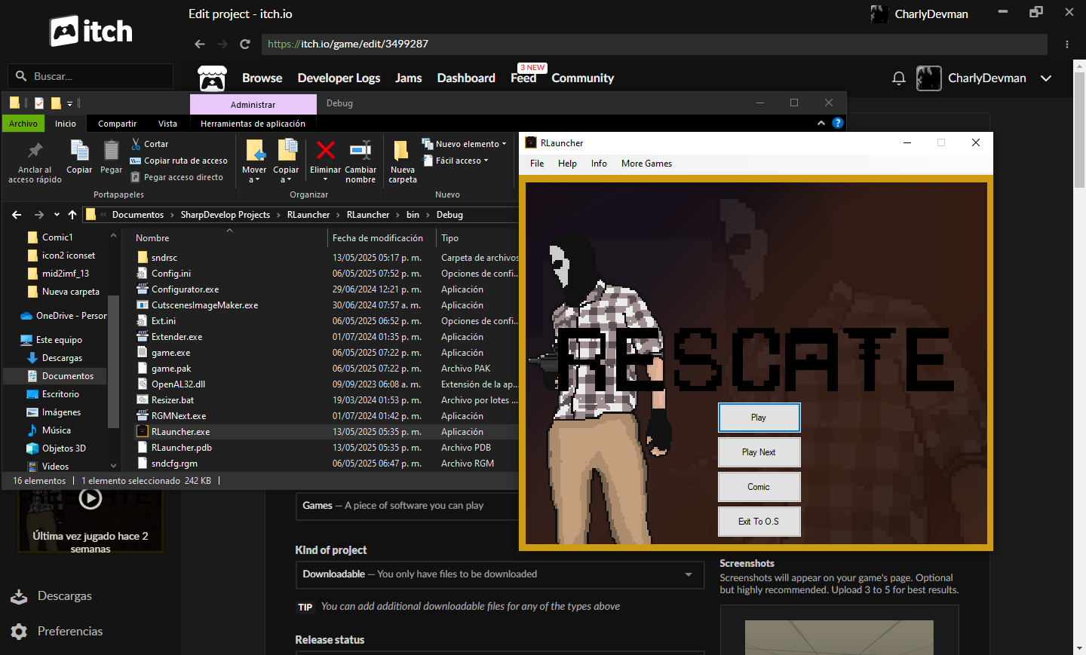The width and height of the screenshot is (1086, 655).
Task: Click the Play Next button
Action: click(x=759, y=452)
